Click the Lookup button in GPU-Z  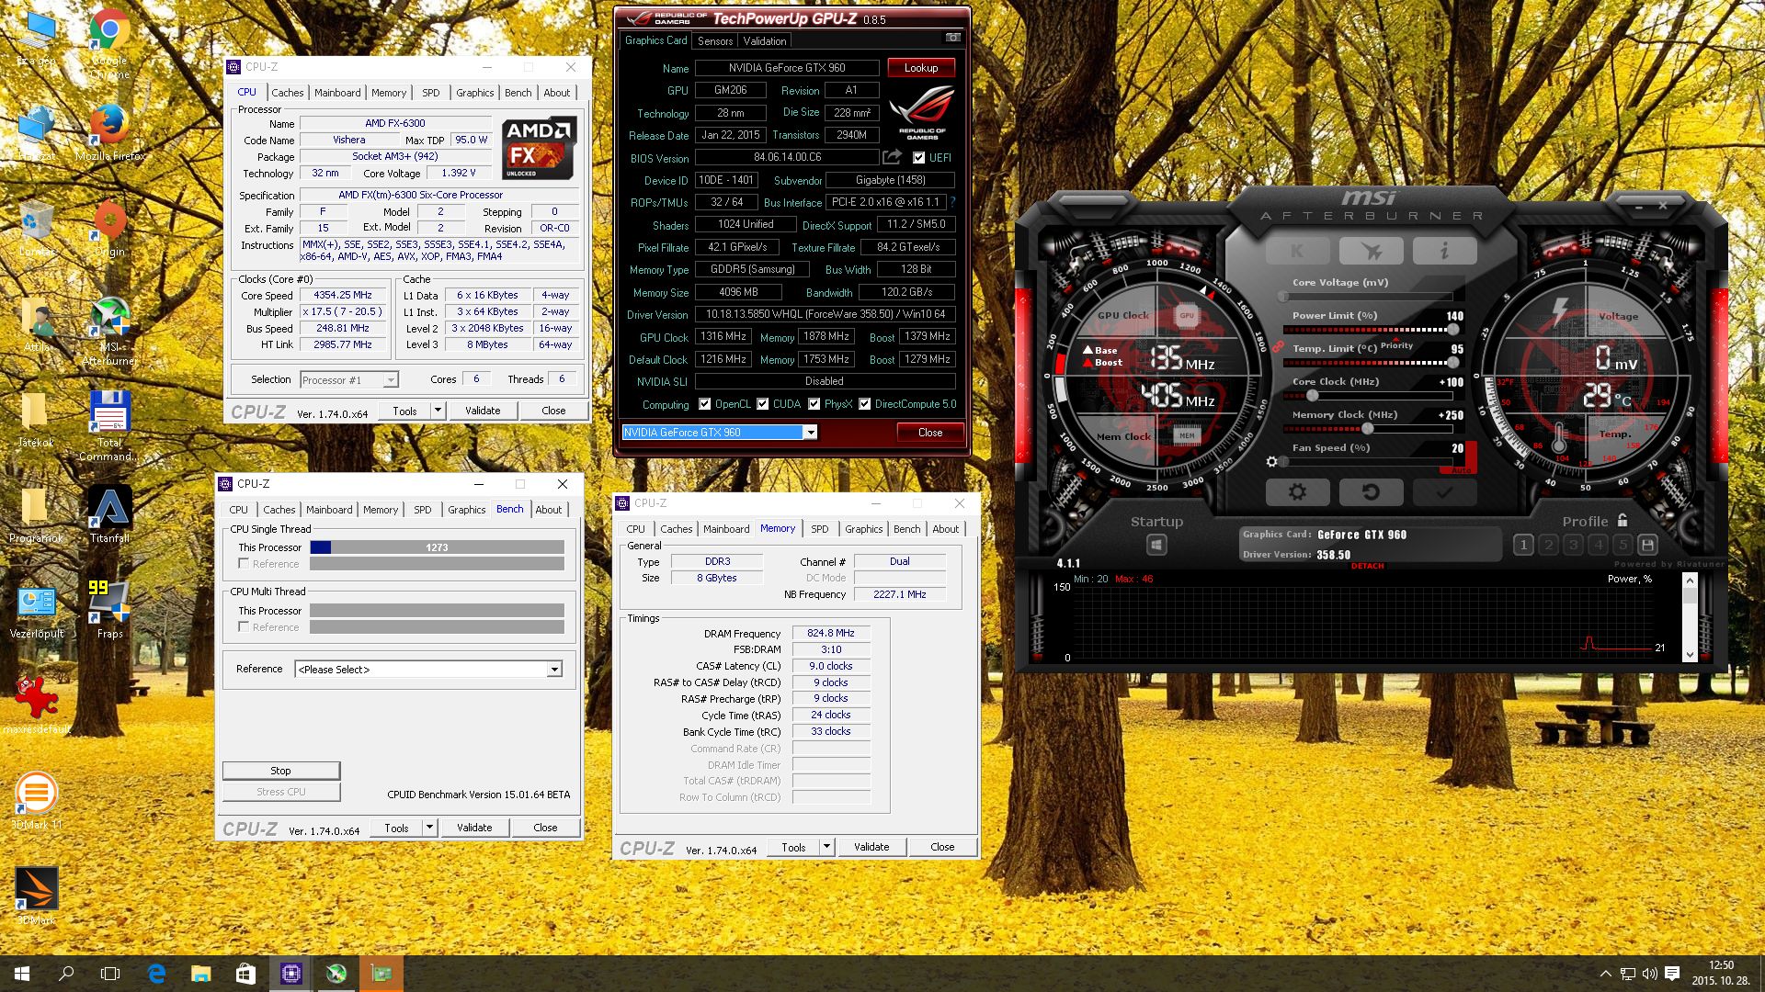pyautogui.click(x=921, y=68)
